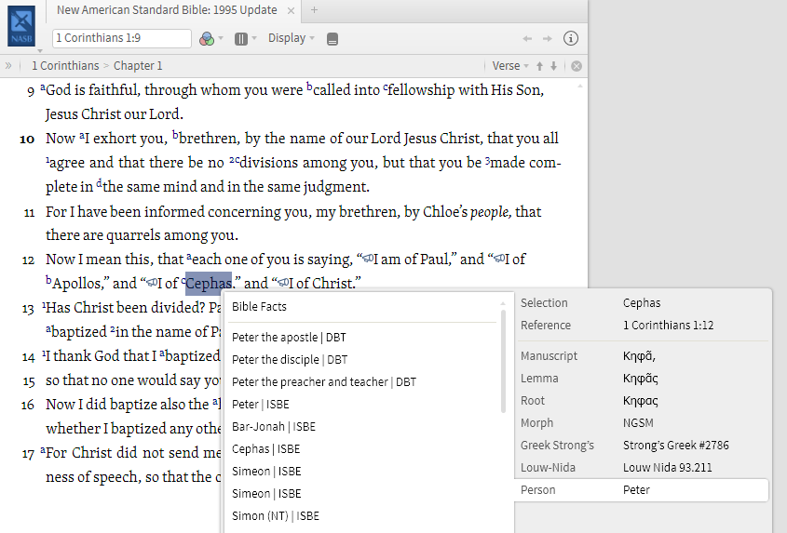Image resolution: width=787 pixels, height=533 pixels.
Task: Close the locator bar with the X icon
Action: (x=577, y=66)
